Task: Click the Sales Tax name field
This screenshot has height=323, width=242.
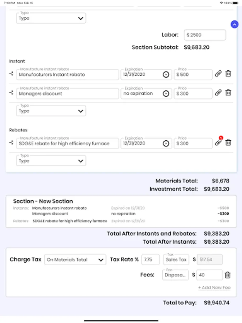Action: point(176,259)
